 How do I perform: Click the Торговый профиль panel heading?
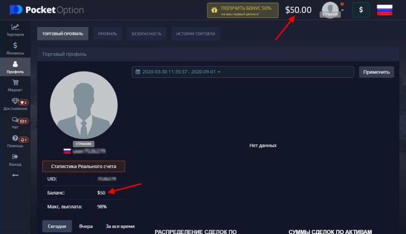coord(64,54)
